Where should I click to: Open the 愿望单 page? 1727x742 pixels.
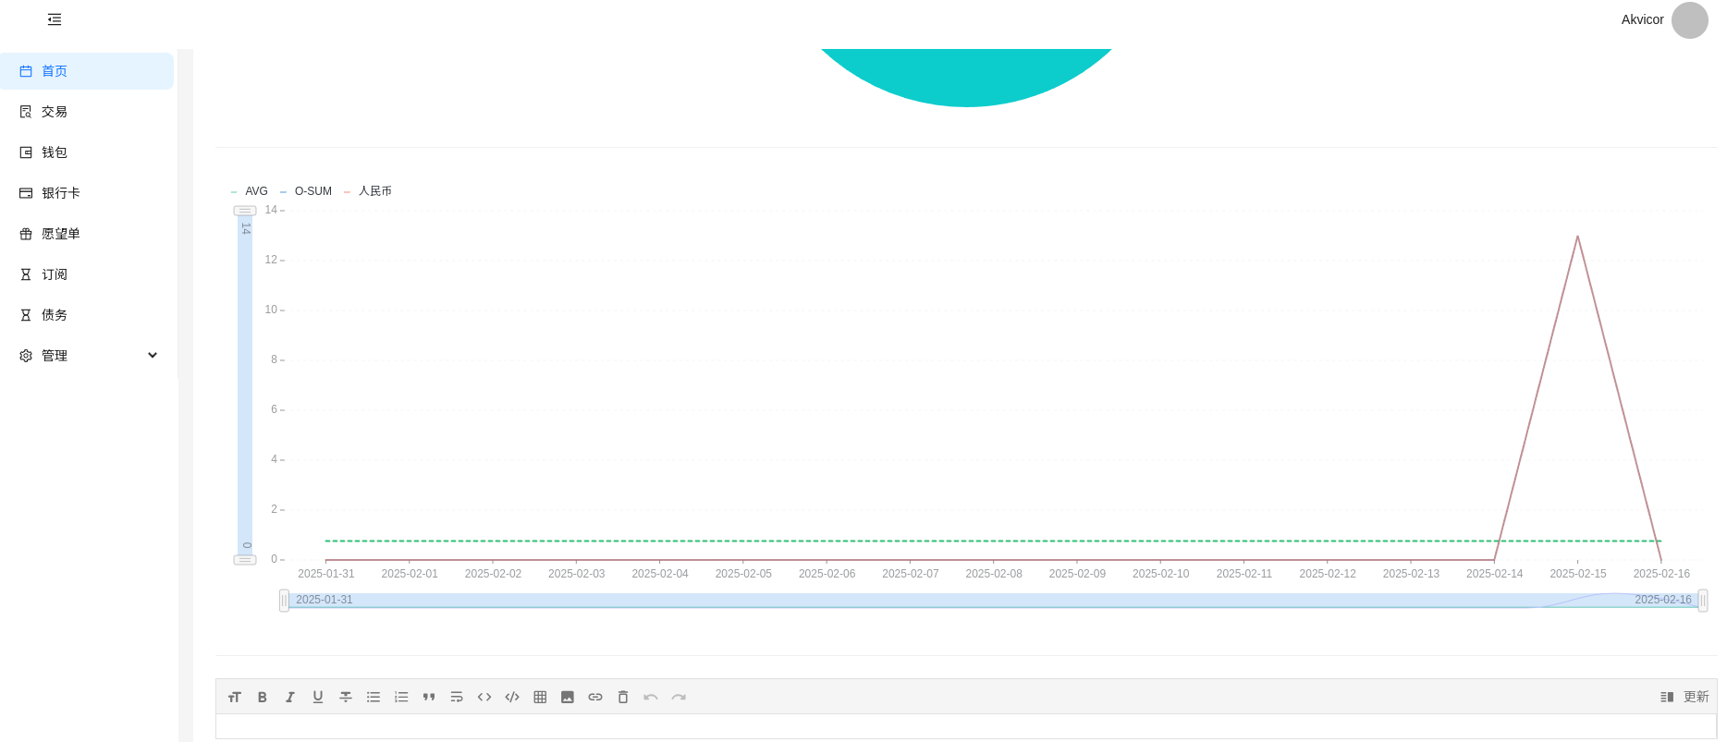[x=87, y=234]
